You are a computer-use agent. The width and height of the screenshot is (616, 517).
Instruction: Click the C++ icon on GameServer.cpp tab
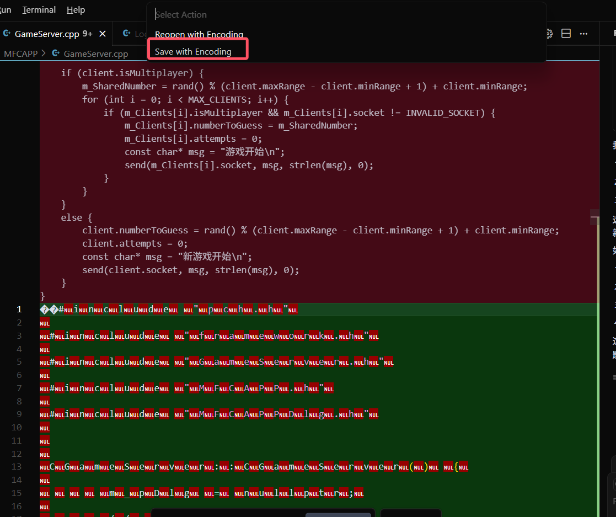[x=7, y=33]
